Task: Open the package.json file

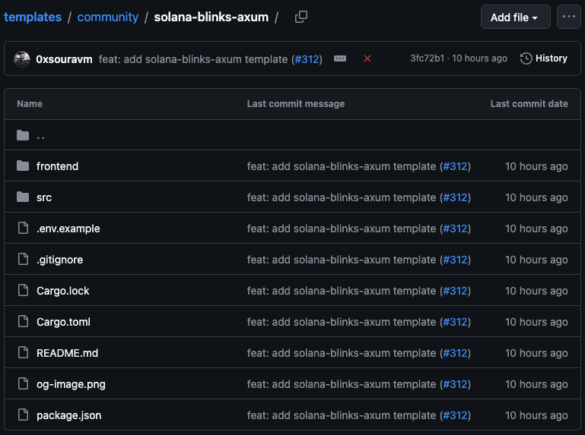Action: [x=69, y=415]
